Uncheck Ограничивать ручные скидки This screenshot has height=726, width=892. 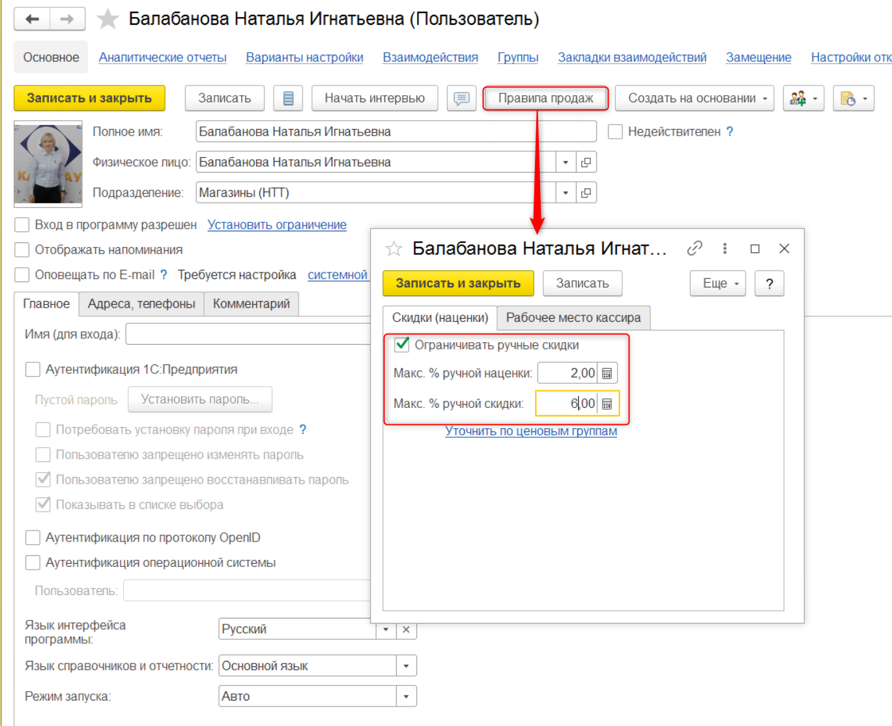[402, 344]
